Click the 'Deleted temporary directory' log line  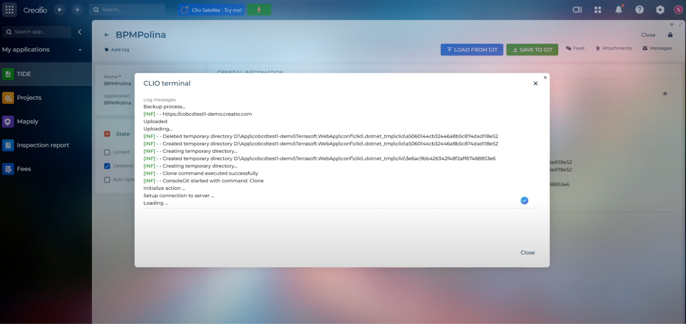coord(321,136)
